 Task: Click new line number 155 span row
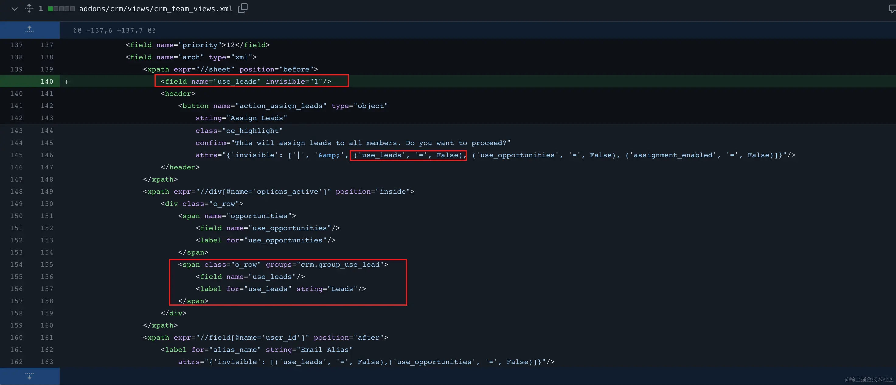coord(47,265)
